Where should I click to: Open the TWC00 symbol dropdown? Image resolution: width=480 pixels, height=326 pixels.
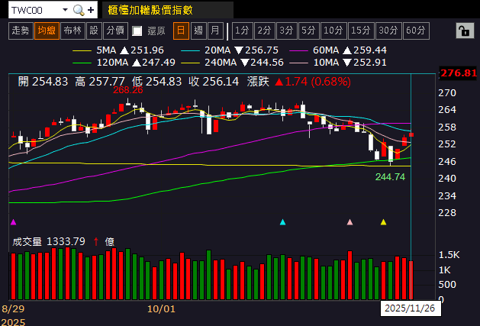click(63, 11)
